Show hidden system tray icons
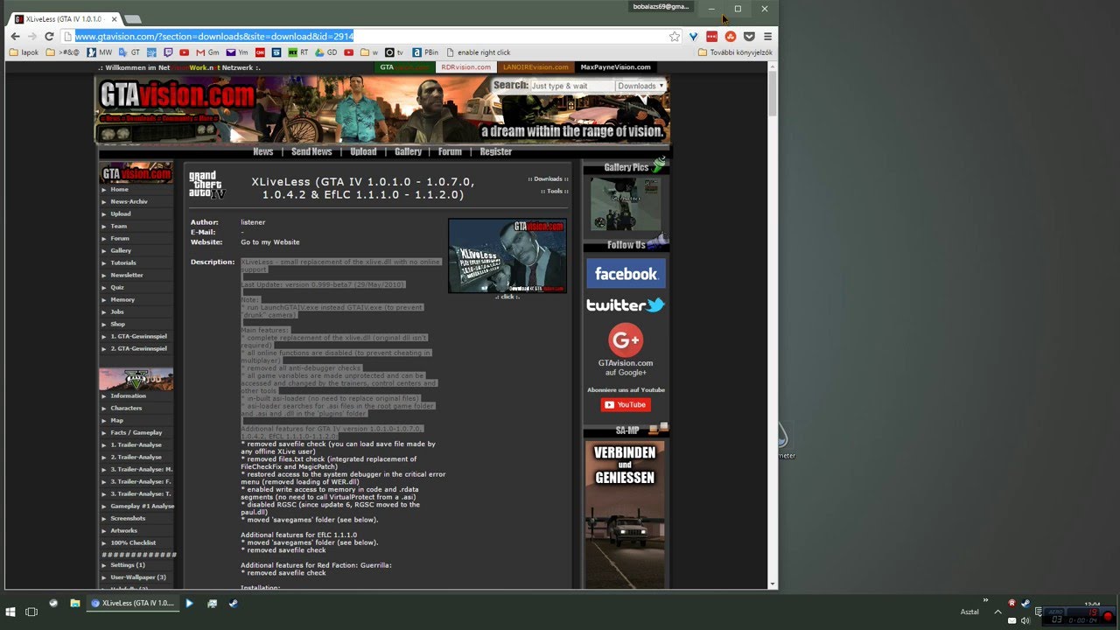1120x630 pixels. tap(997, 612)
